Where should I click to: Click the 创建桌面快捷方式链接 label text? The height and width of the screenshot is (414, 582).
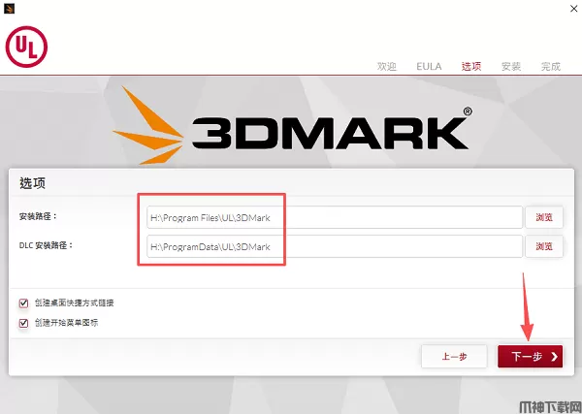(75, 303)
